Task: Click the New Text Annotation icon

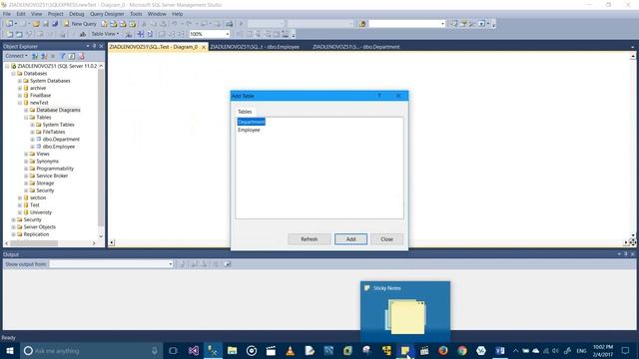Action: [82, 34]
